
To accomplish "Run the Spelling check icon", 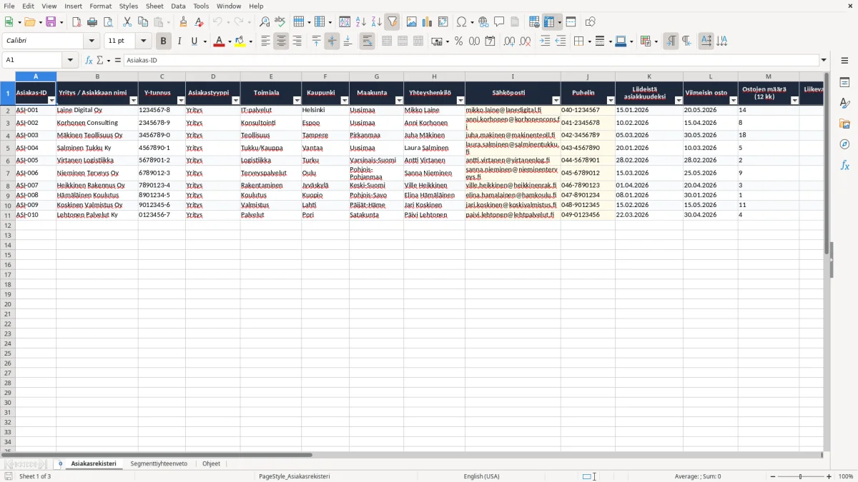I will 280,22.
